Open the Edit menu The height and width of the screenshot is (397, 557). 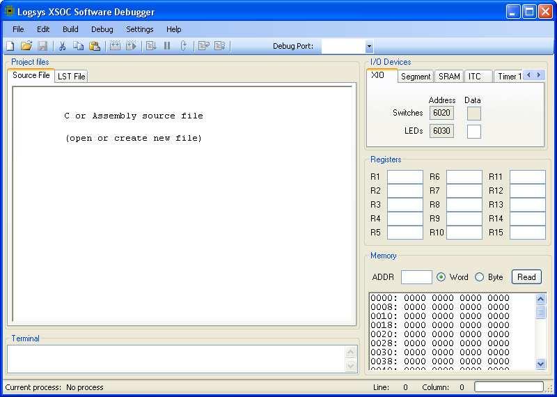pos(43,29)
